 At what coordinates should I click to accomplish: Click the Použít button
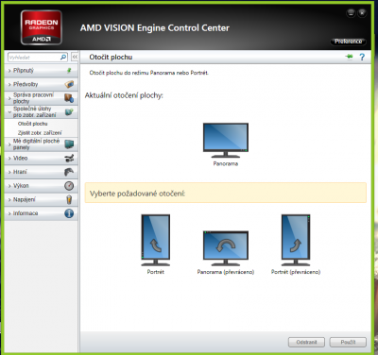coord(348,342)
